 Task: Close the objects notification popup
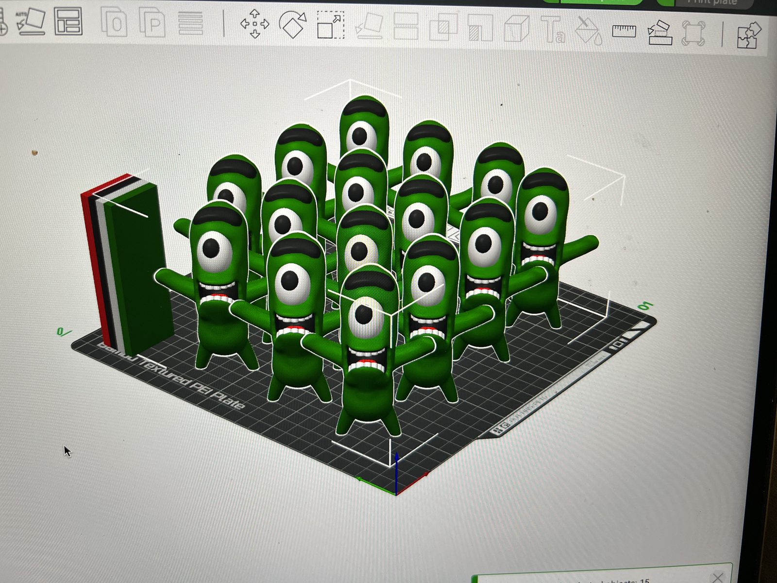coord(717,578)
